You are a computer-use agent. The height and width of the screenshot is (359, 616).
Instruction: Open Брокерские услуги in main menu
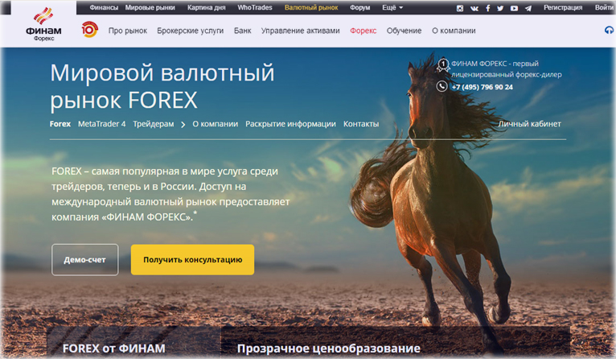click(189, 31)
